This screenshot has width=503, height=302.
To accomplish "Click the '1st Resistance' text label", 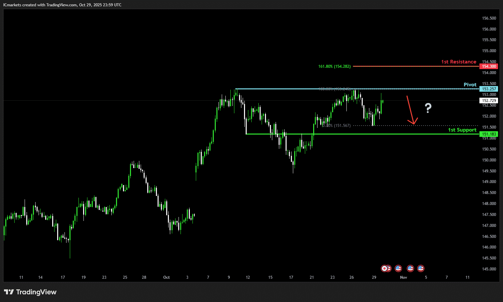I will coord(458,62).
